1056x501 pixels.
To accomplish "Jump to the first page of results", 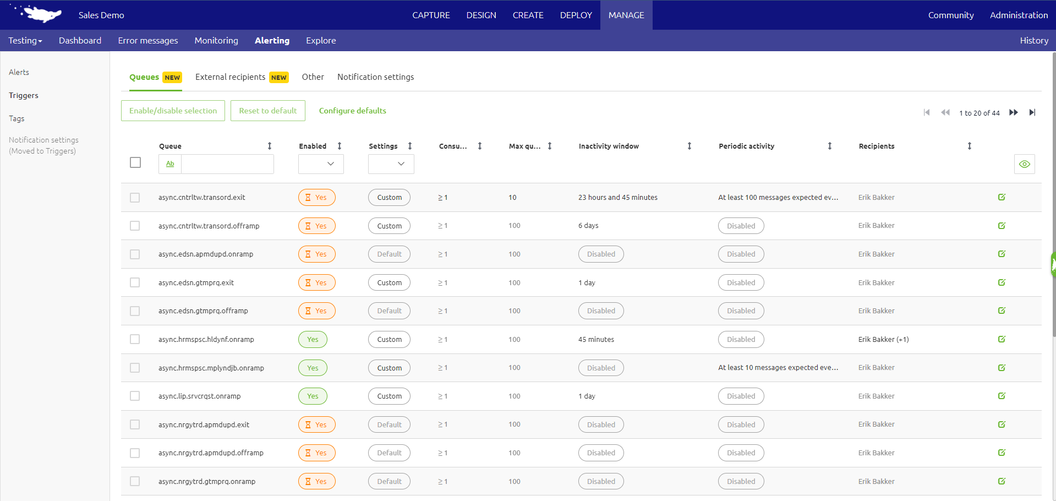I will tap(927, 112).
